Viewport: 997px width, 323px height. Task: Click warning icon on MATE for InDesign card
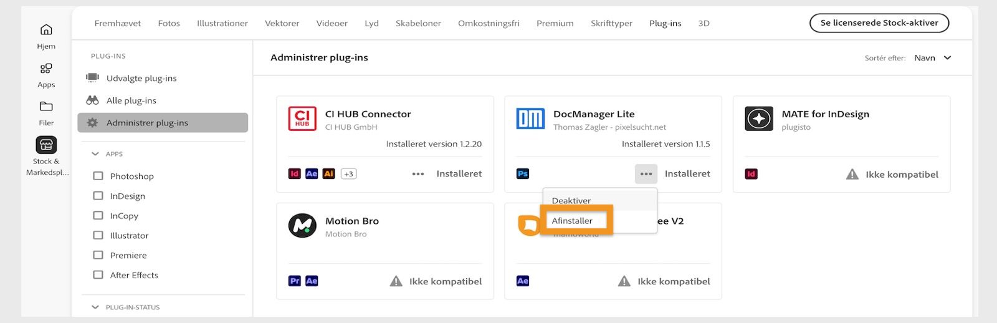tap(852, 174)
